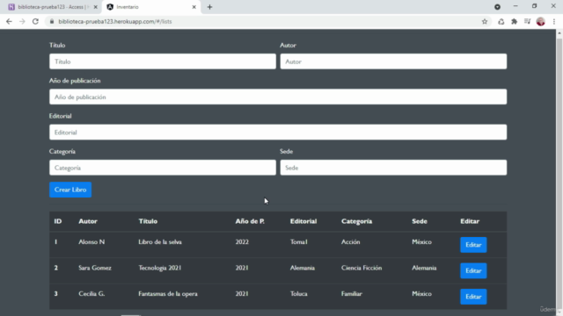
Task: Click editorial cell Toluca
Action: click(299, 294)
